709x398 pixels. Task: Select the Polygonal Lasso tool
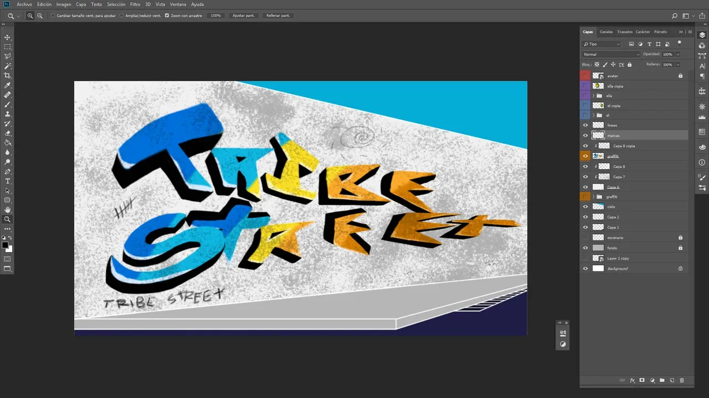(7, 56)
